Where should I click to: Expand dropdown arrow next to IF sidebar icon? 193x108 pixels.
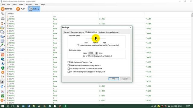(x=5, y=82)
